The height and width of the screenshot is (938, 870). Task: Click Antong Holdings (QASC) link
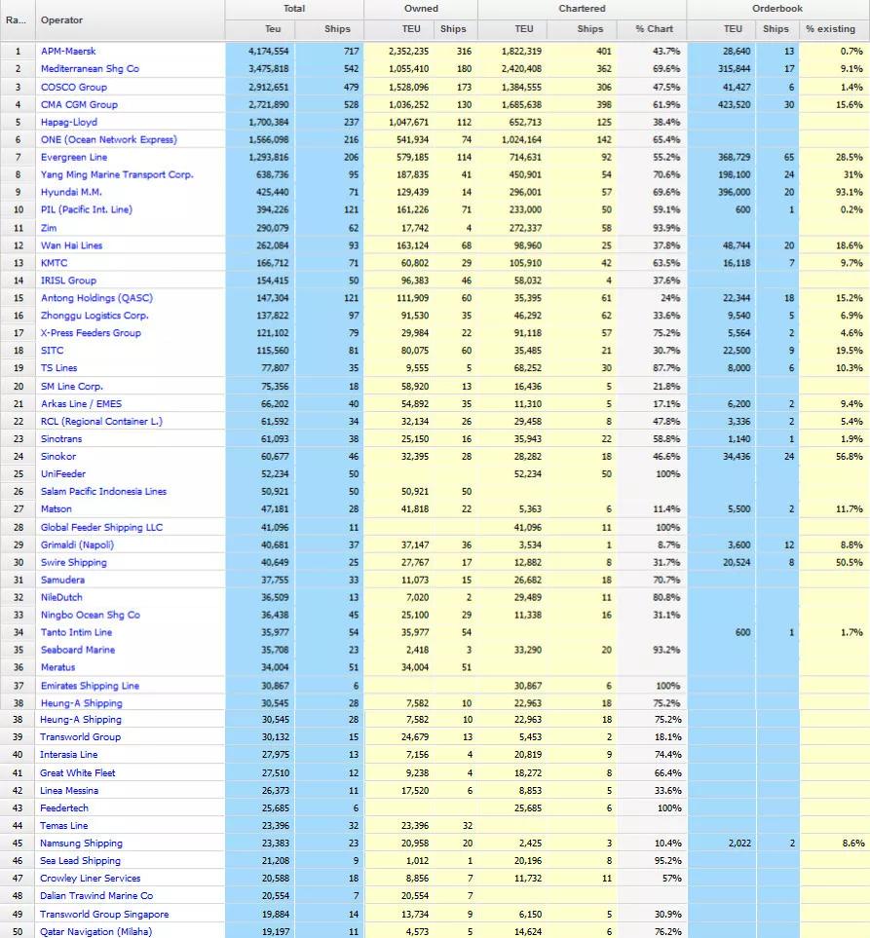[x=96, y=297]
